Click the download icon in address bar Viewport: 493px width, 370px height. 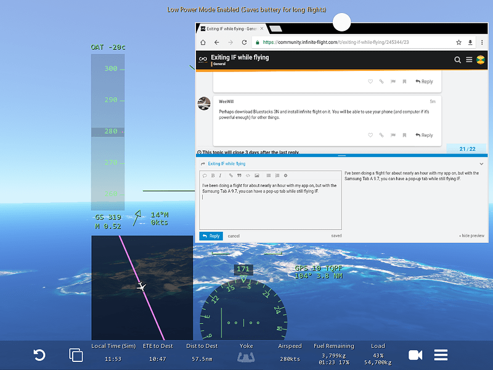[470, 42]
